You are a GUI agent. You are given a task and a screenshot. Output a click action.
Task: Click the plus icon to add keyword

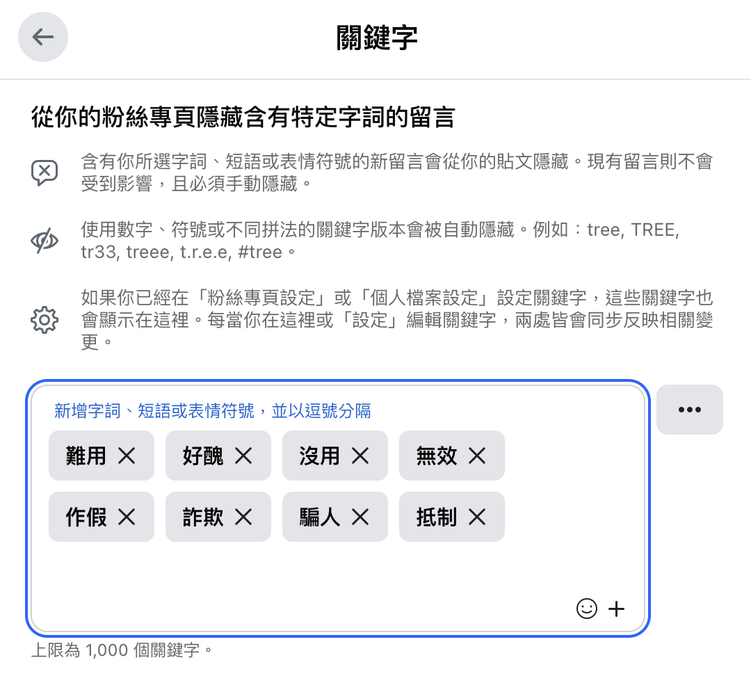point(616,609)
